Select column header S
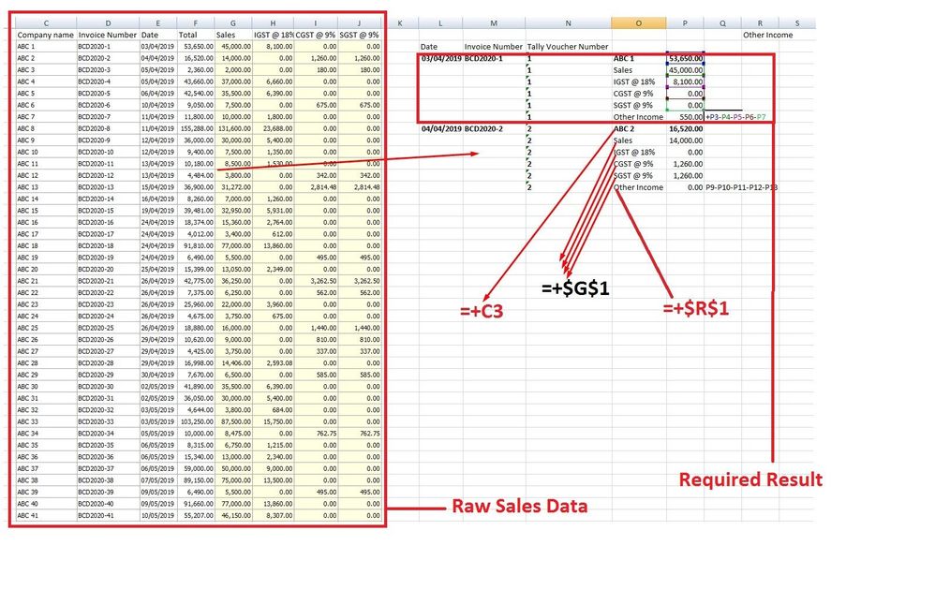The image size is (935, 590). click(x=796, y=23)
